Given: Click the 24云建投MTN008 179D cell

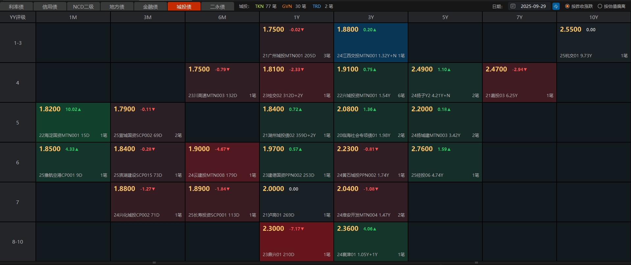Looking at the screenshot, I should 222,162.
